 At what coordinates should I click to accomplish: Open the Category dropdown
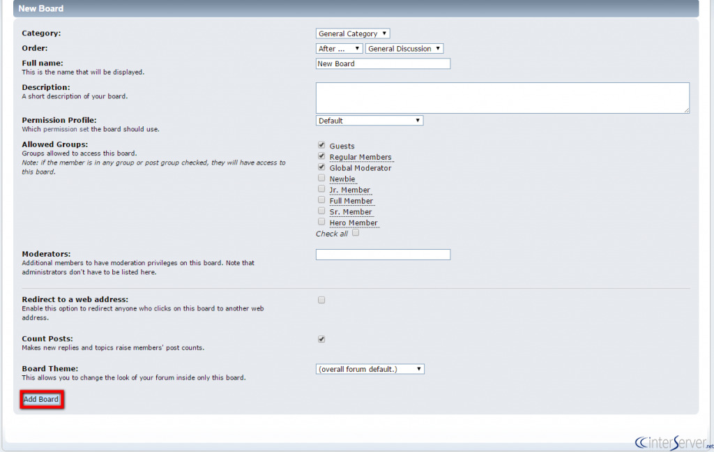(x=352, y=33)
